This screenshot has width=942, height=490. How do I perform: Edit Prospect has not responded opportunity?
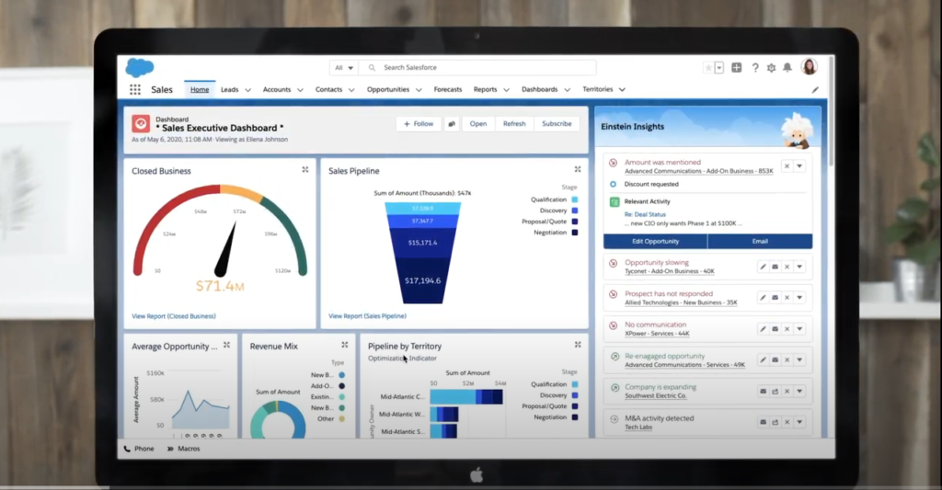pos(763,297)
